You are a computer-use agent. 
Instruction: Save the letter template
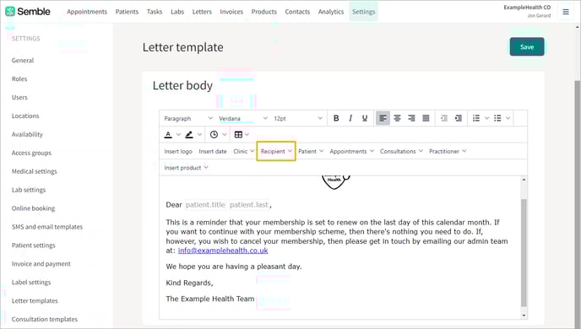click(x=527, y=46)
